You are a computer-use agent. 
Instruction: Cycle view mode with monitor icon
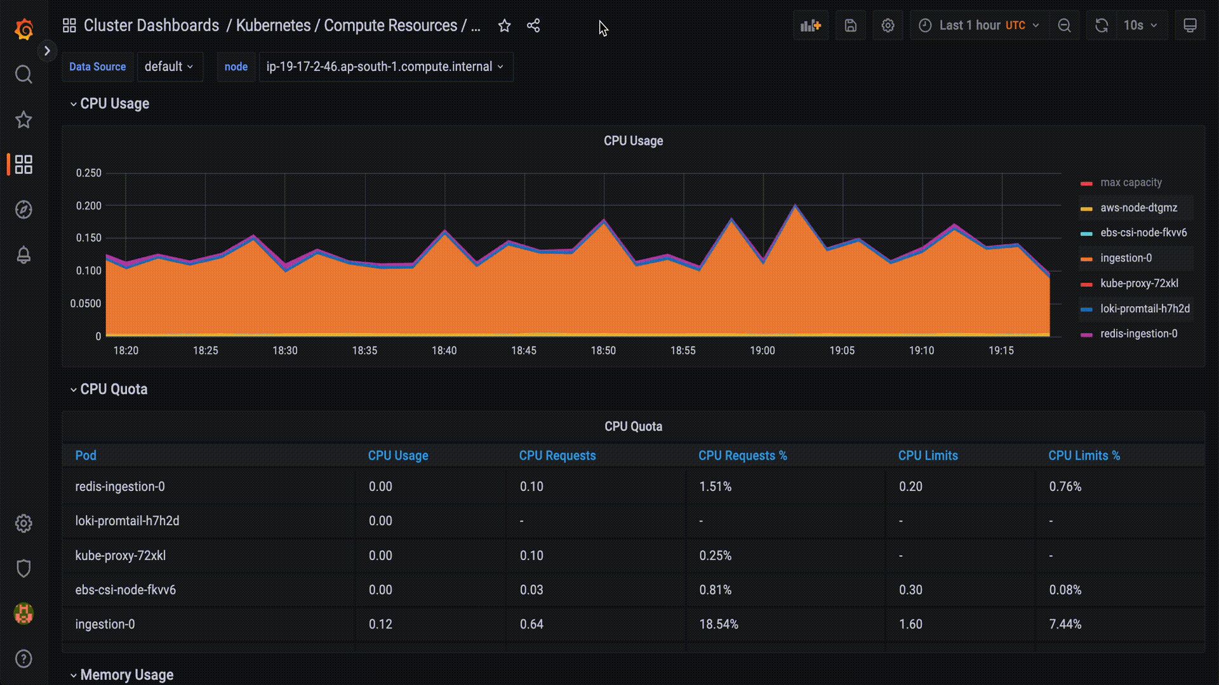(1190, 25)
